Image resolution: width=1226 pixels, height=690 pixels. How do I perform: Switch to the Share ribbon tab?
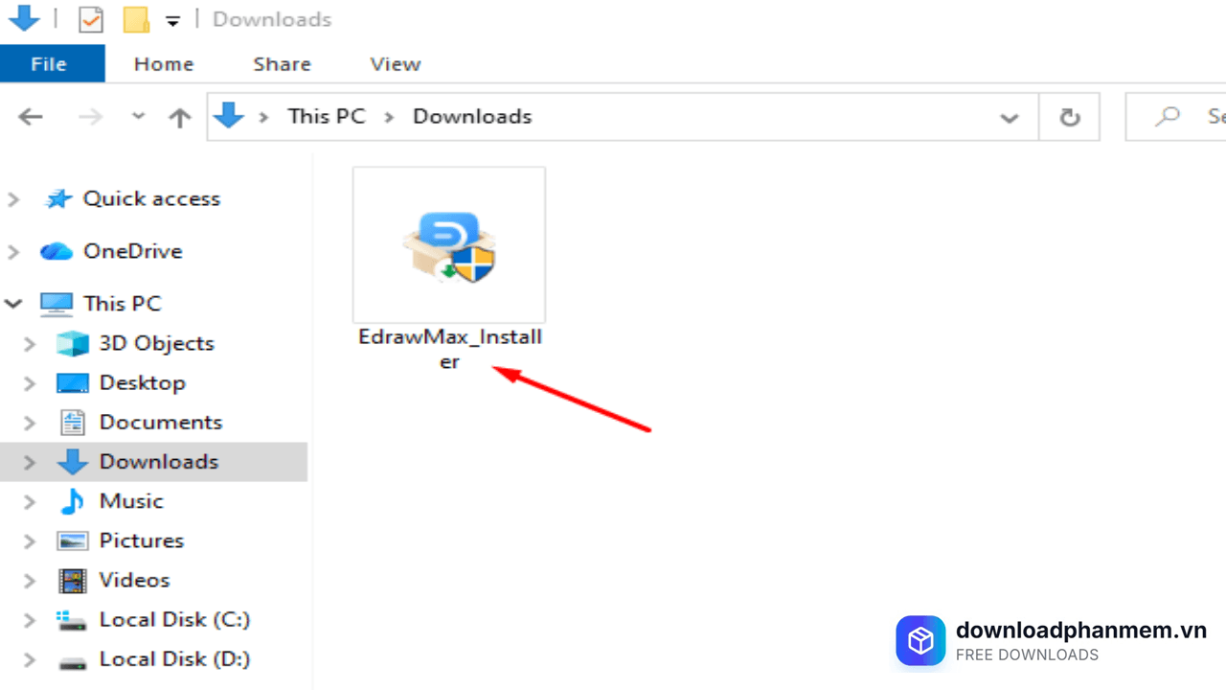(282, 64)
